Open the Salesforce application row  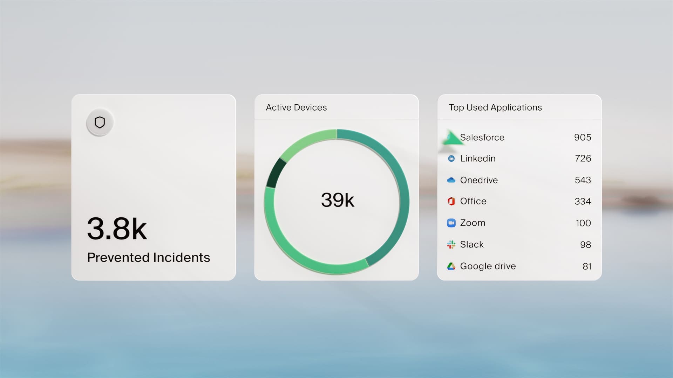482,138
